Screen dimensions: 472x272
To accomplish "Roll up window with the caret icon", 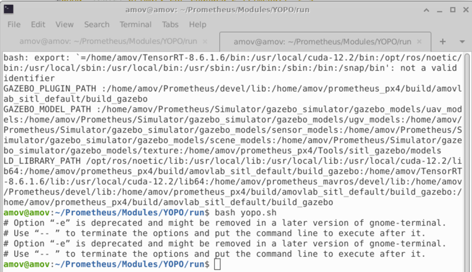I will click(x=426, y=10).
